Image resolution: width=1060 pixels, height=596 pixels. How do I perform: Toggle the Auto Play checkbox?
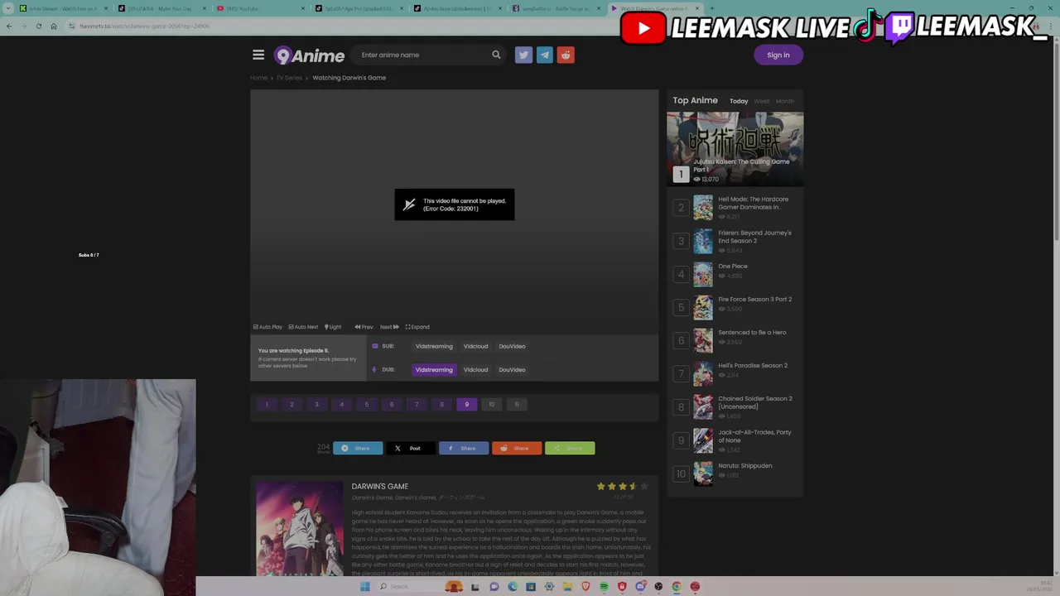point(267,327)
